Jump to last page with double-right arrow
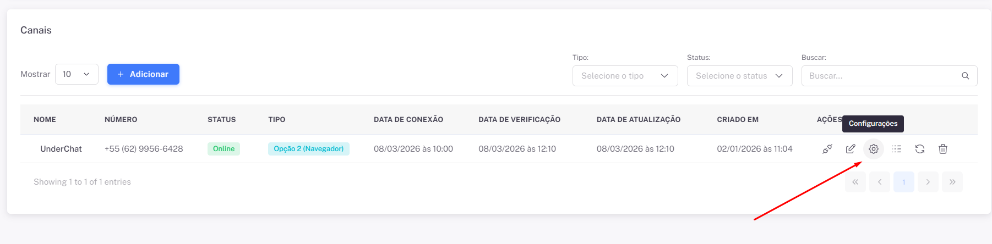The width and height of the screenshot is (992, 244). click(x=952, y=182)
